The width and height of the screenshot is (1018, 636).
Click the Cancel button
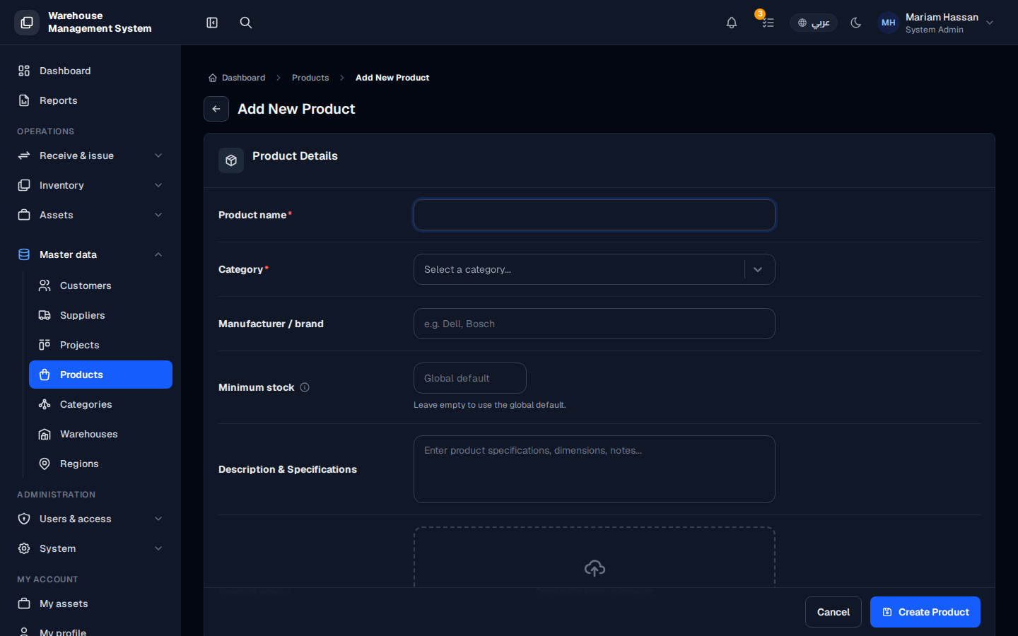click(x=833, y=612)
